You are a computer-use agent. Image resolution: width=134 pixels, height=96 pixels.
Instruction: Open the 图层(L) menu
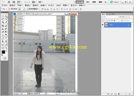click(28, 6)
